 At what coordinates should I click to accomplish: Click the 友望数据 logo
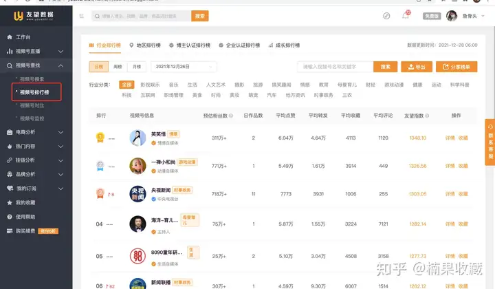tap(34, 15)
